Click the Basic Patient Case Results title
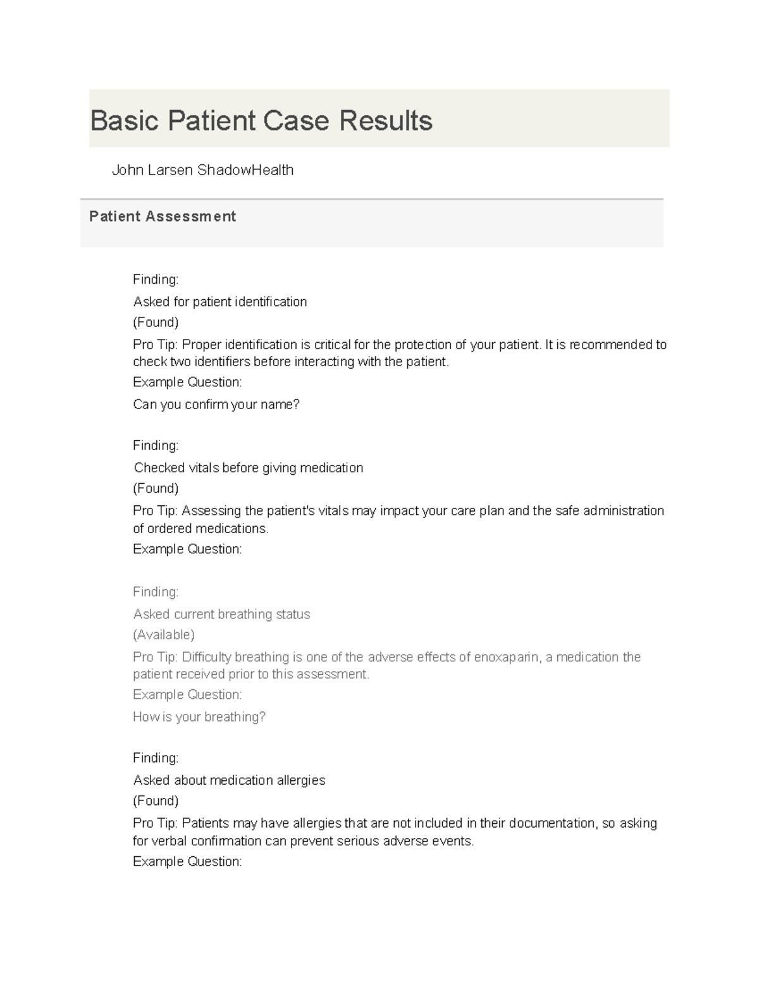This screenshot has width=759, height=982. click(x=261, y=120)
